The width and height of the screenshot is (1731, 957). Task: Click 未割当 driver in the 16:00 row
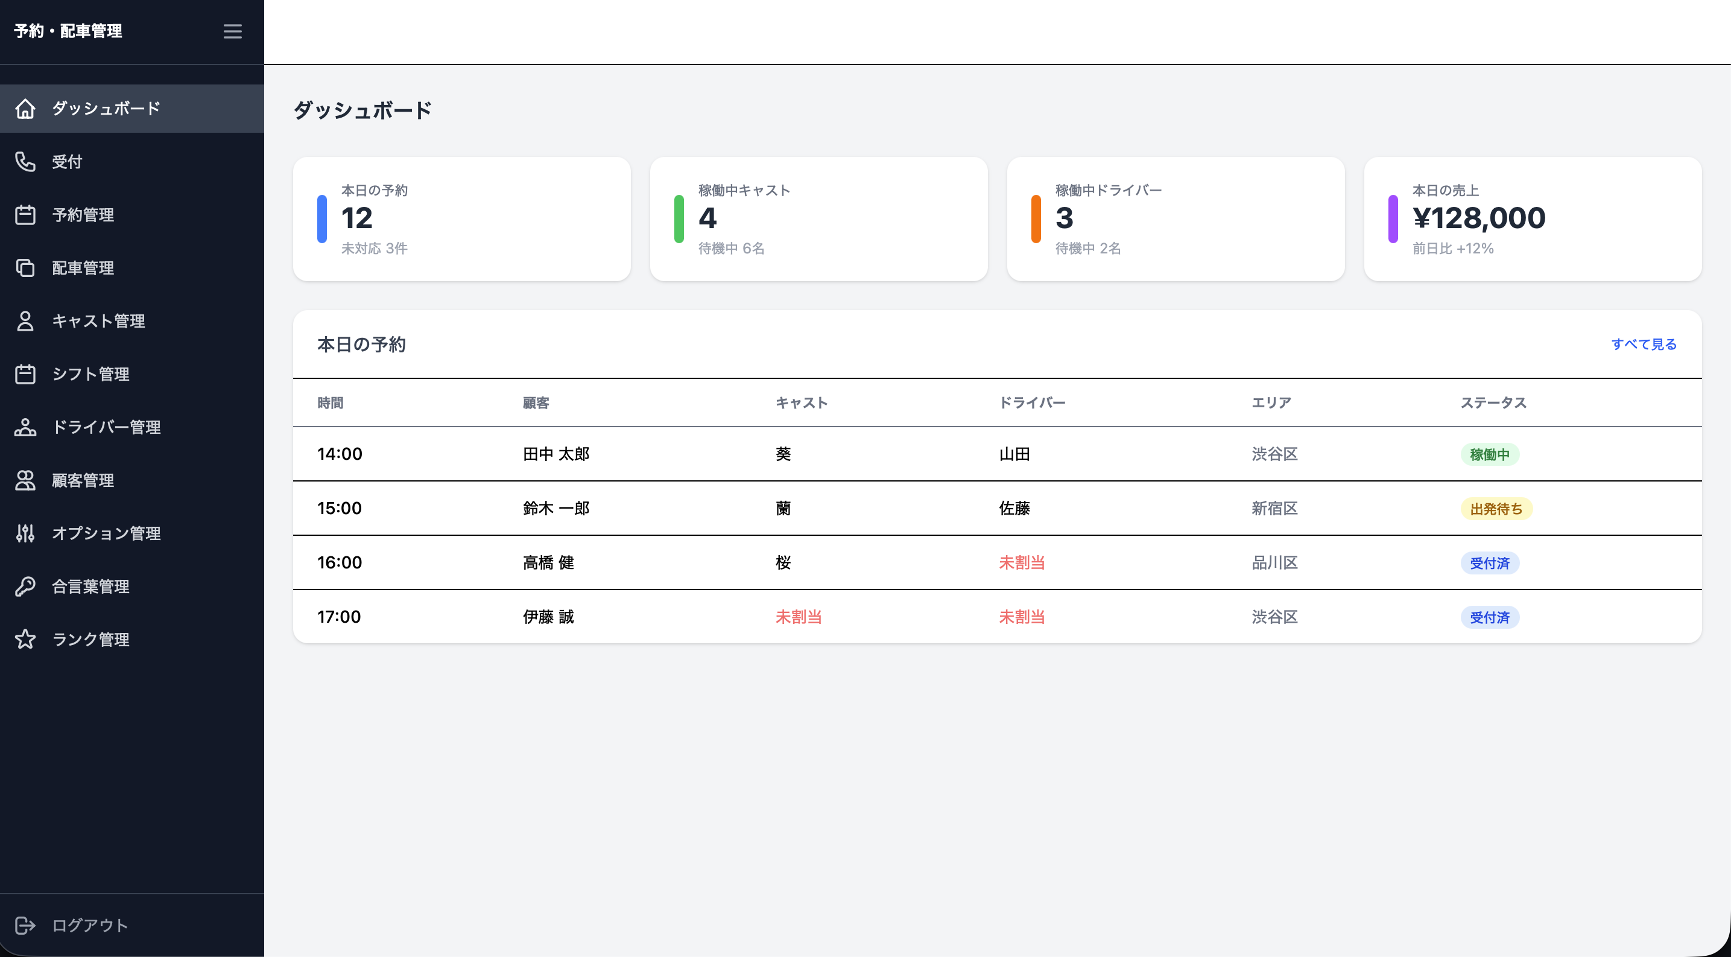pyautogui.click(x=1021, y=562)
